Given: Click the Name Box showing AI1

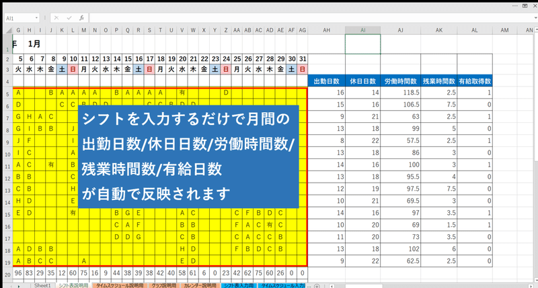Looking at the screenshot, I should pos(20,18).
